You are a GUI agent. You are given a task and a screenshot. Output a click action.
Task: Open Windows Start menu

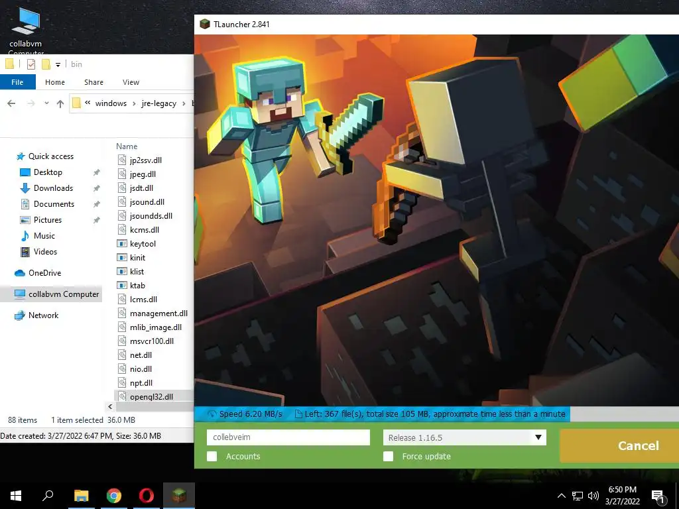[x=16, y=496]
